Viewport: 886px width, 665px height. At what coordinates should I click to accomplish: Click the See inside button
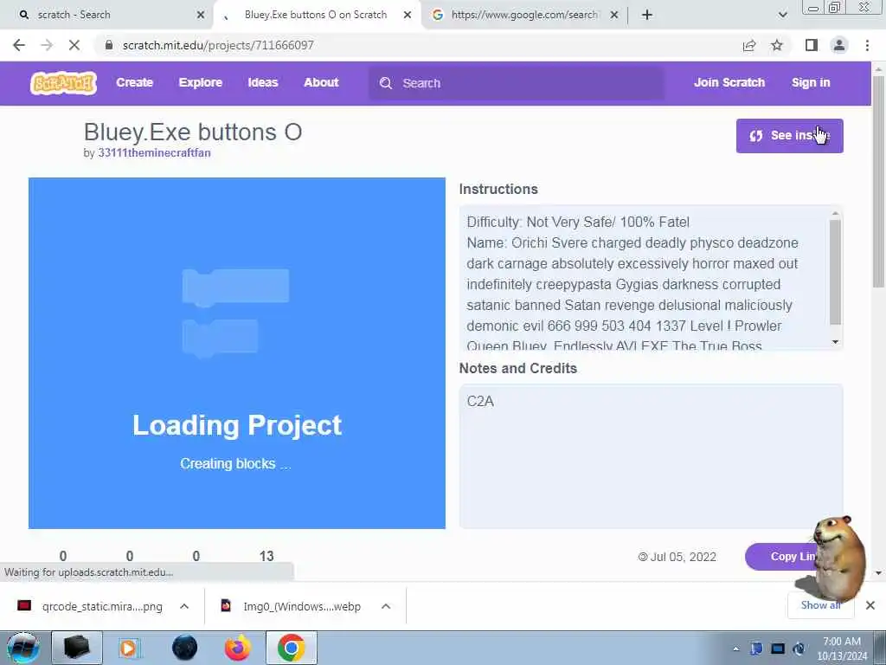pos(789,136)
